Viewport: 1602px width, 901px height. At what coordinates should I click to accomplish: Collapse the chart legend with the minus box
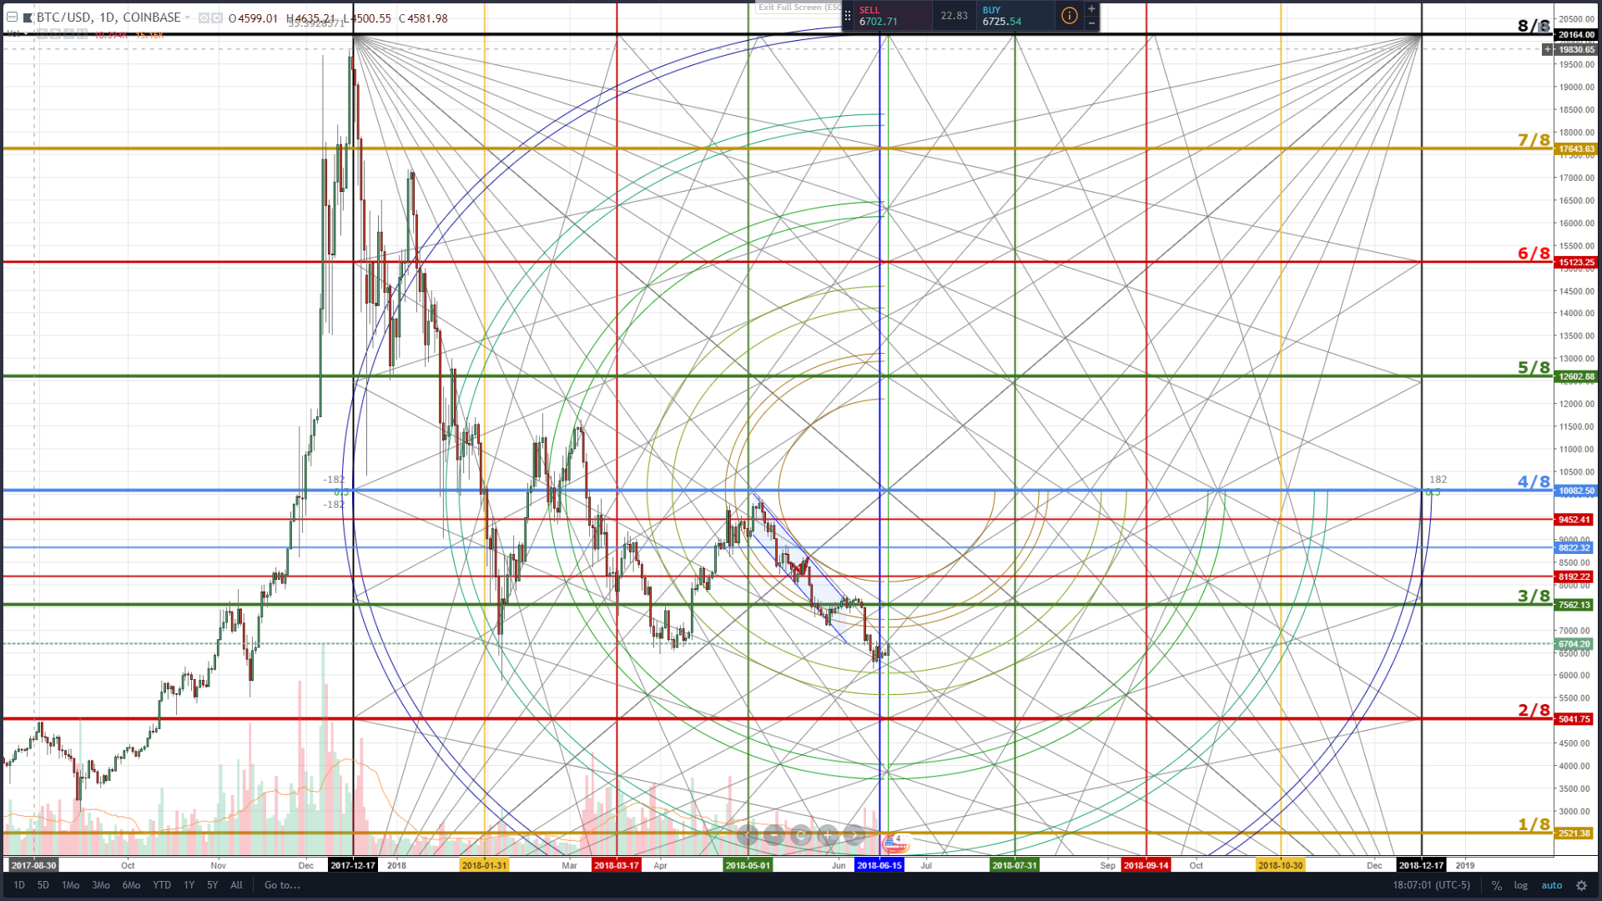click(12, 18)
